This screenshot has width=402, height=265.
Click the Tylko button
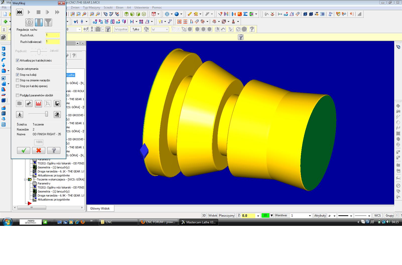pos(136,29)
